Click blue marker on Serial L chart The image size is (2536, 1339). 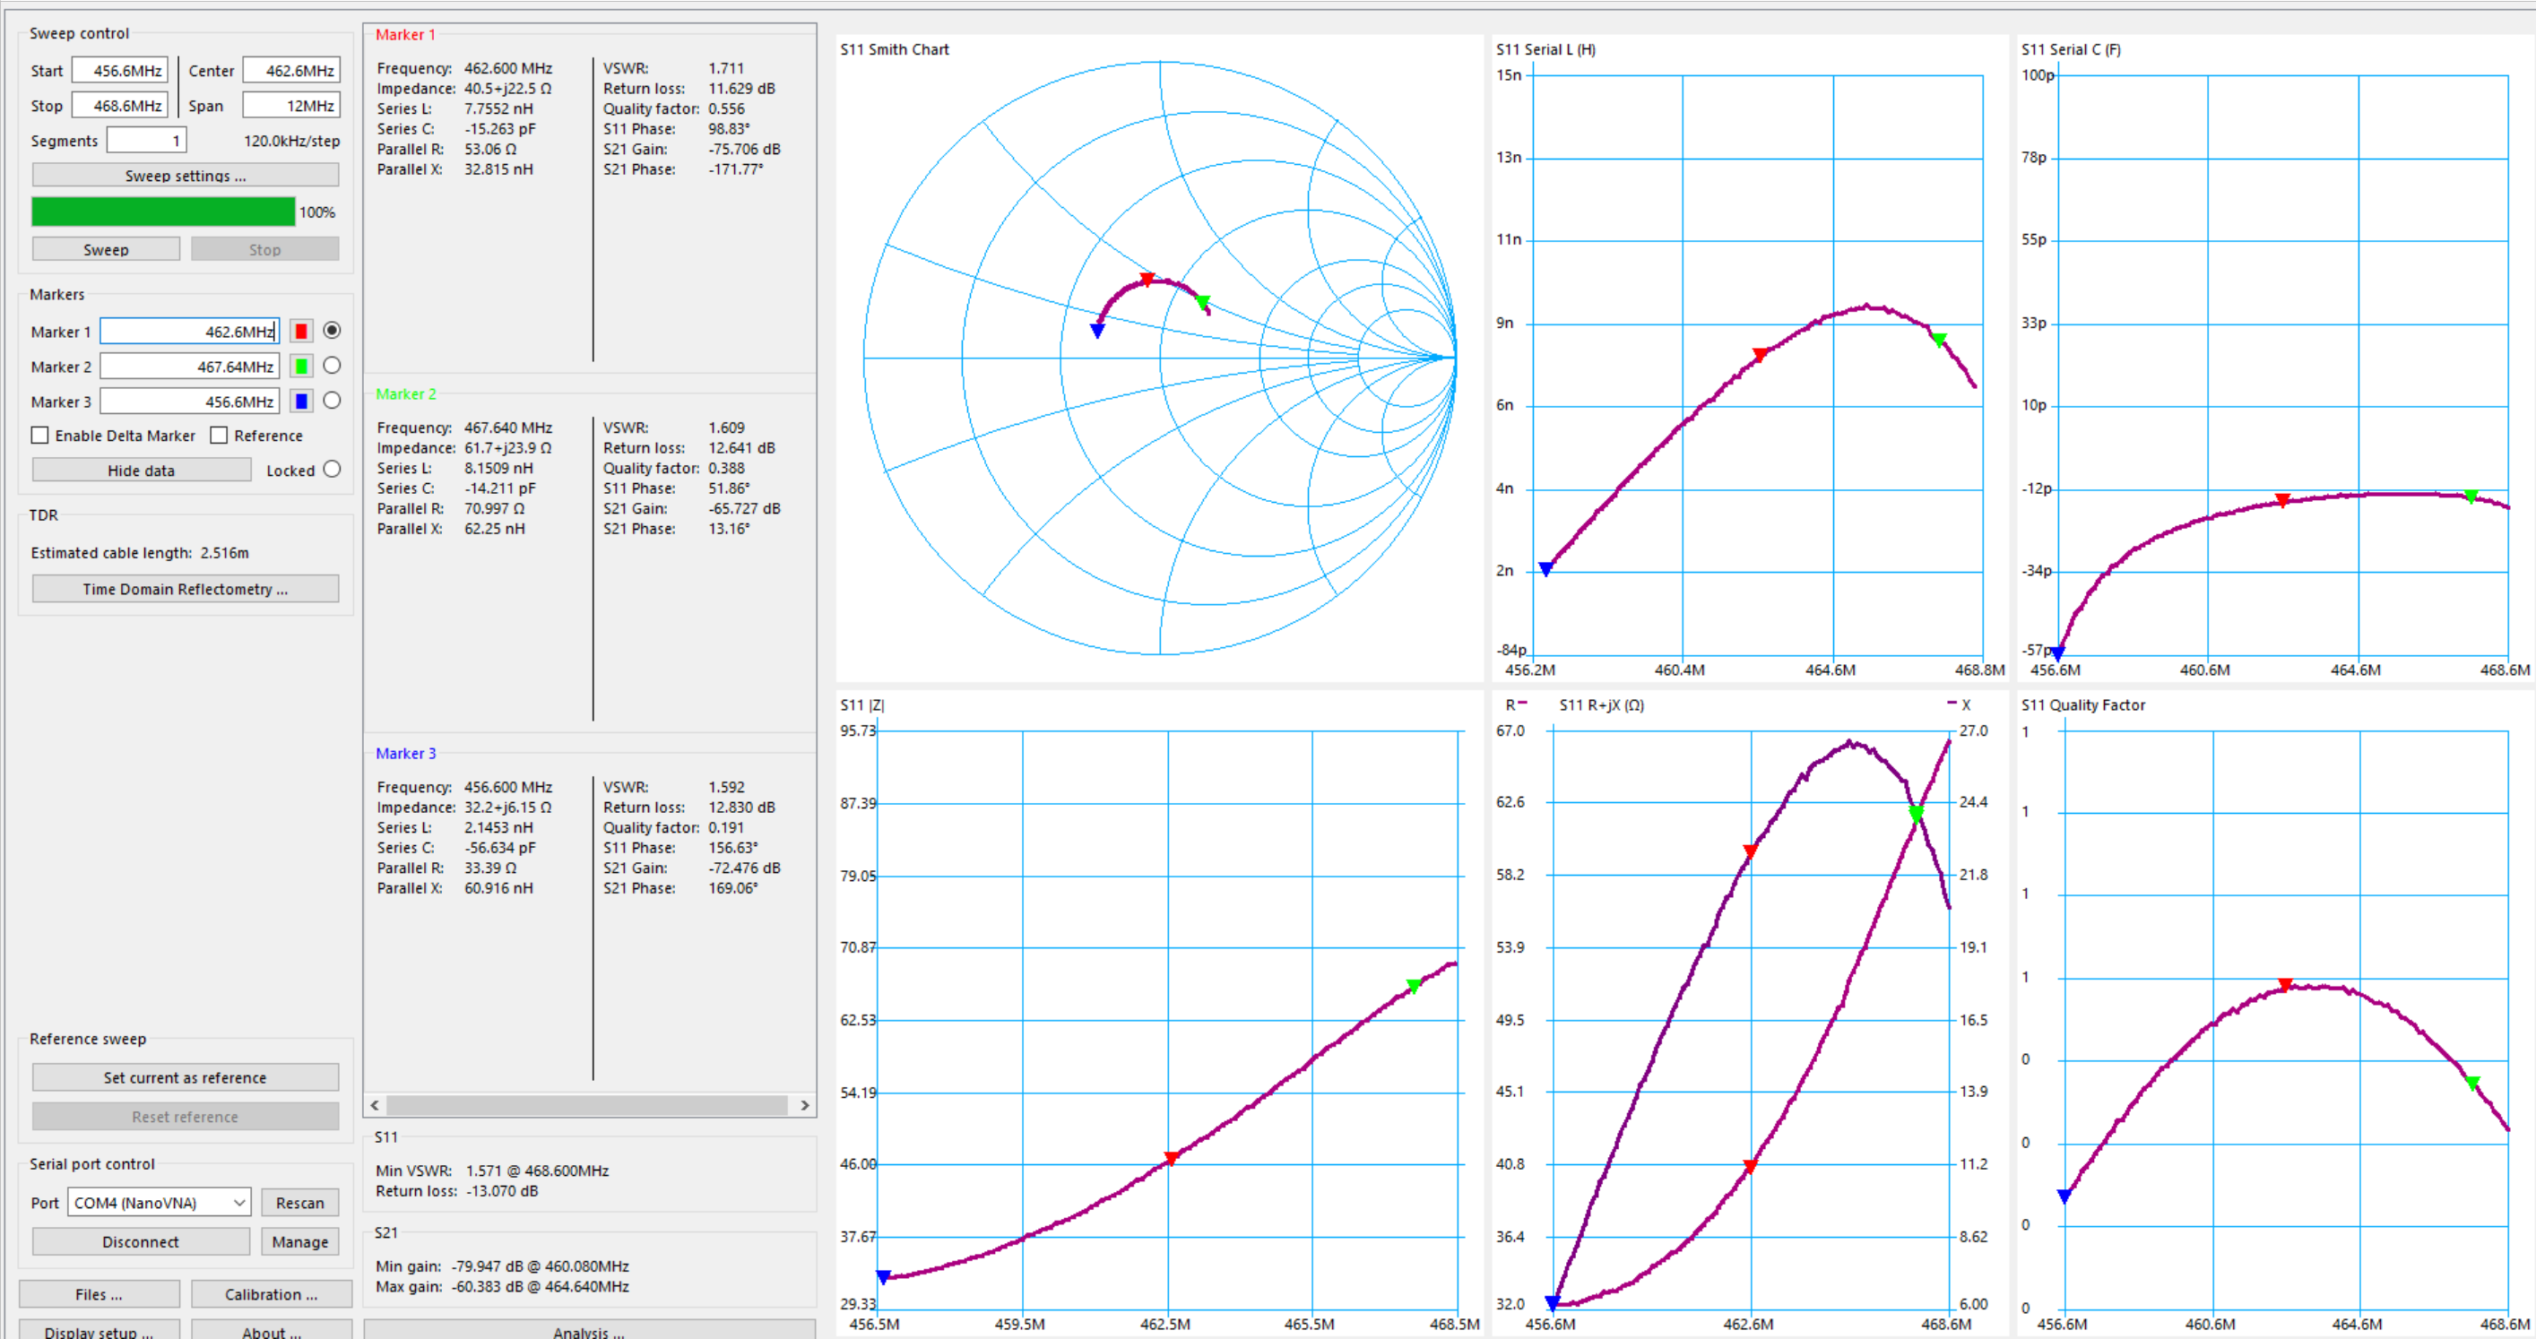point(1545,568)
